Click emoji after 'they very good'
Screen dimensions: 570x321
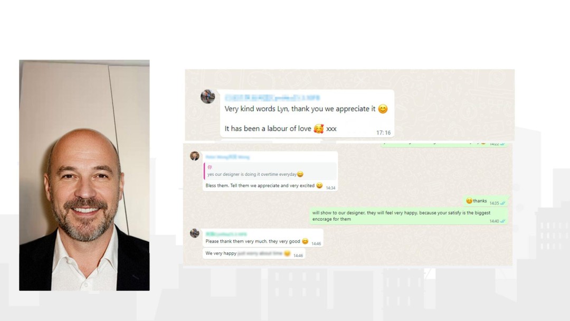(x=305, y=241)
